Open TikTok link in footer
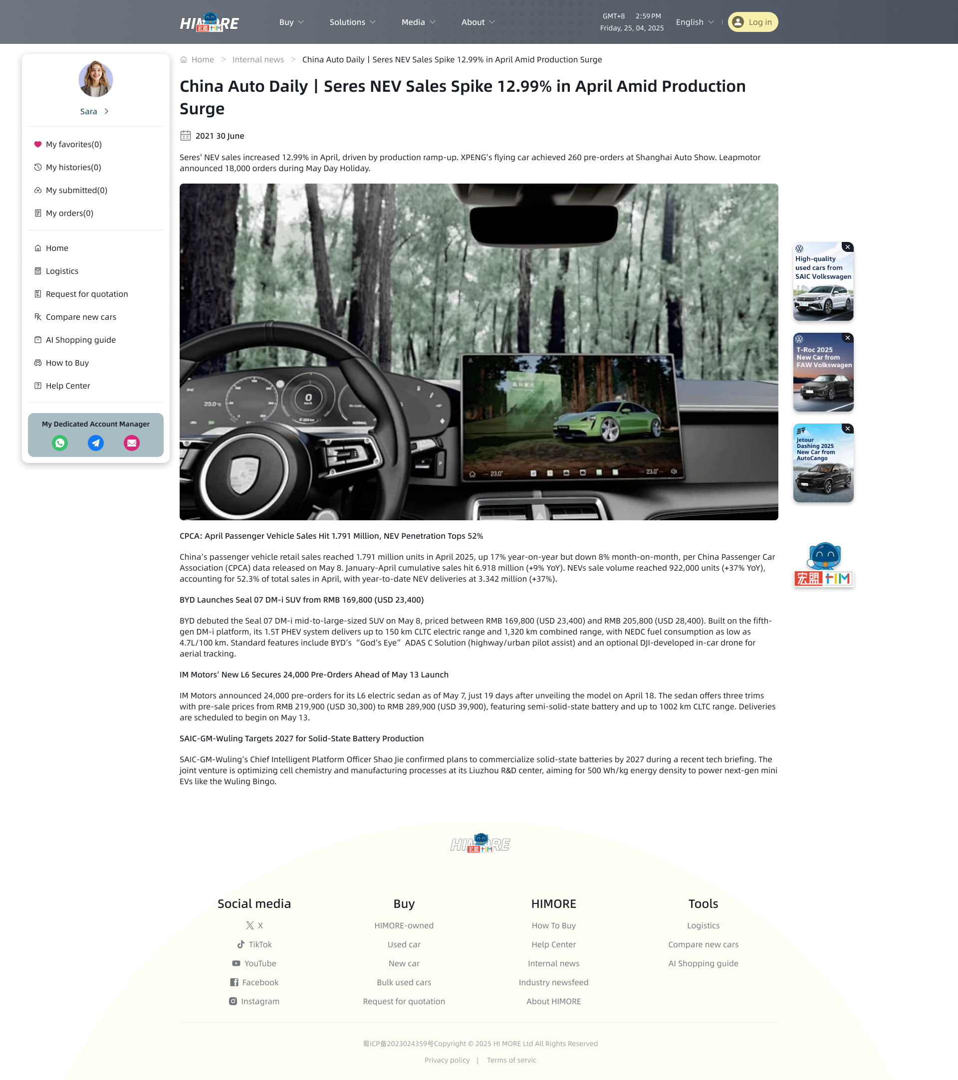 pos(254,944)
